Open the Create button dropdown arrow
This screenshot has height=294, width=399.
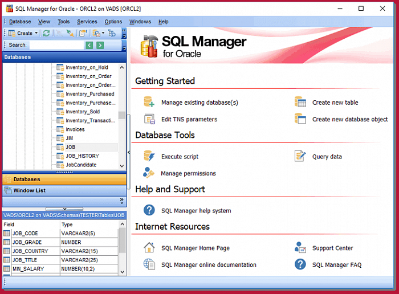(36, 33)
